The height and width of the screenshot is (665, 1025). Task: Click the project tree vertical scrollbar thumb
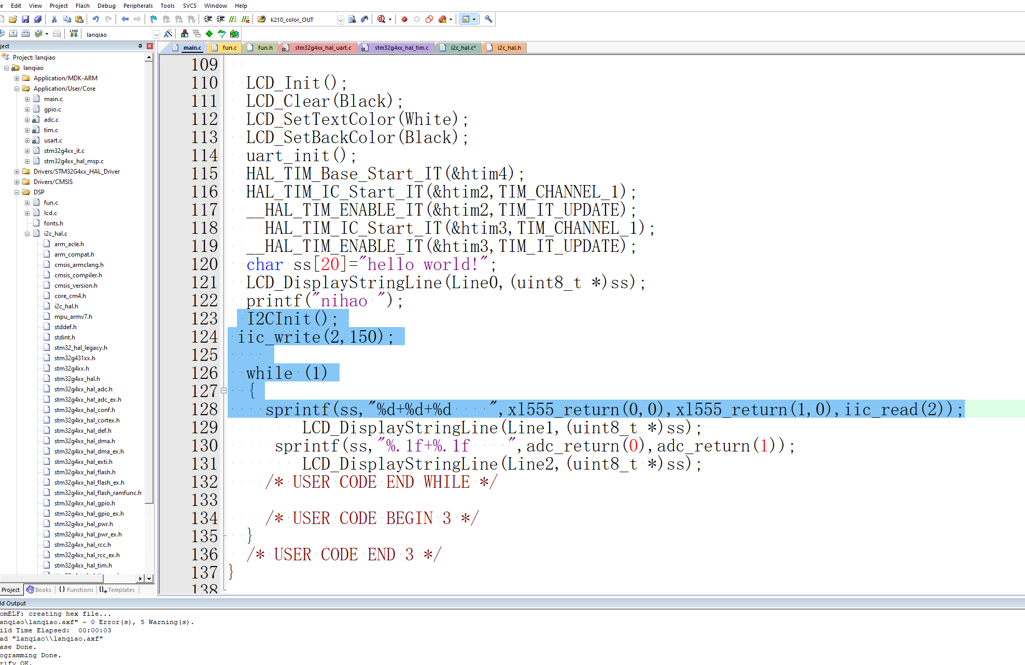click(149, 280)
